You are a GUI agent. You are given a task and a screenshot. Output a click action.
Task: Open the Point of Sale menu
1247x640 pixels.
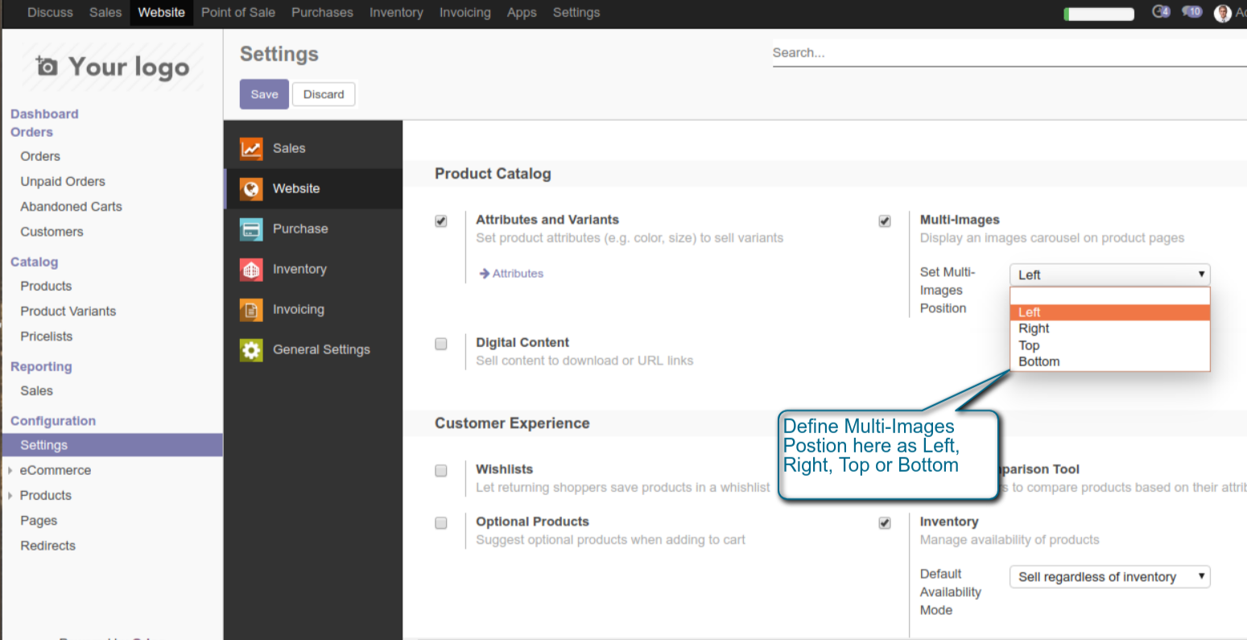tap(238, 12)
